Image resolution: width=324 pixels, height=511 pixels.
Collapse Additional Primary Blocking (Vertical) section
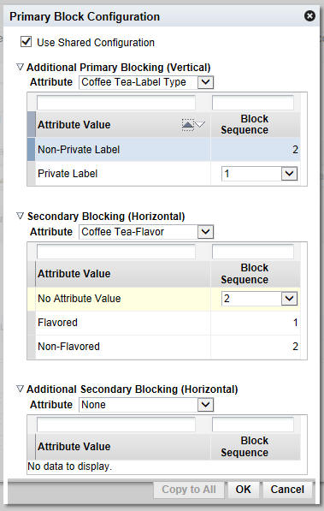(x=20, y=67)
